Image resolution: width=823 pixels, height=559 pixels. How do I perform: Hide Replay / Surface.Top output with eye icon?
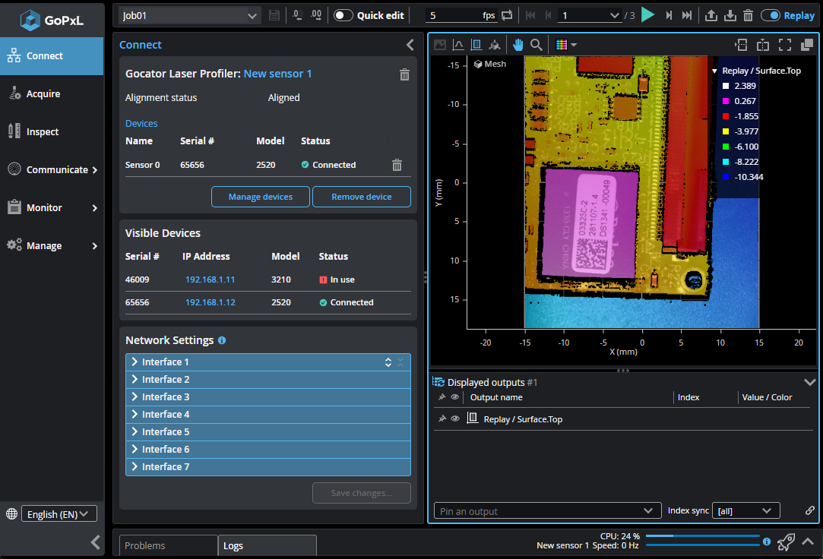point(455,418)
